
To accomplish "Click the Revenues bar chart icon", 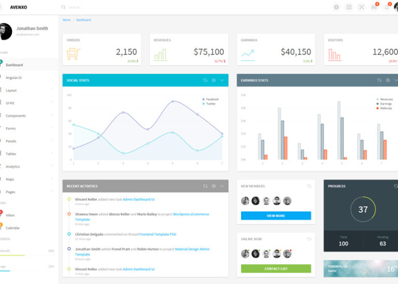I will 160,55.
